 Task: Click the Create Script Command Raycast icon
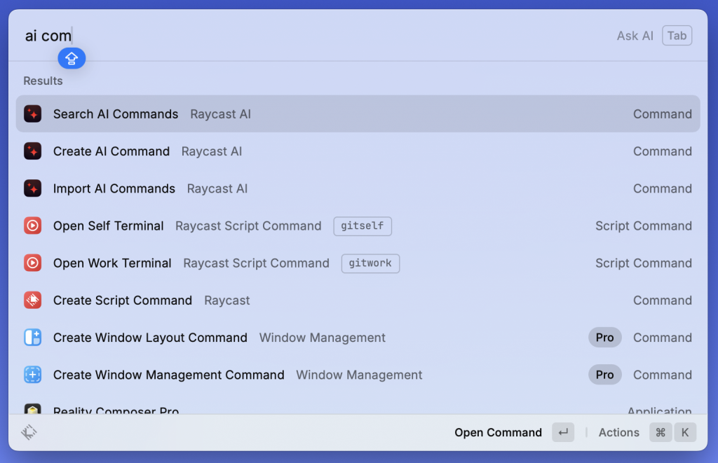(32, 300)
